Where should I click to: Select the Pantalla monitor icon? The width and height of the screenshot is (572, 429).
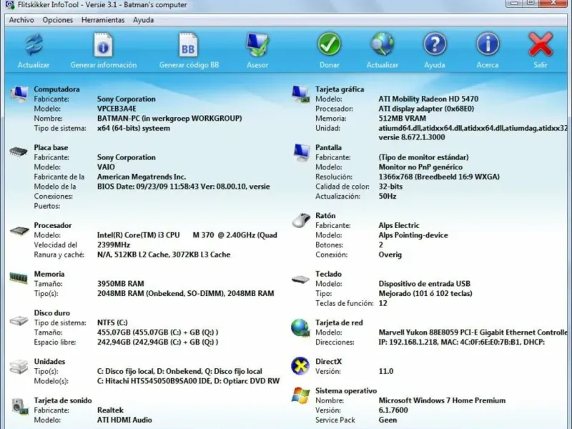tap(301, 152)
